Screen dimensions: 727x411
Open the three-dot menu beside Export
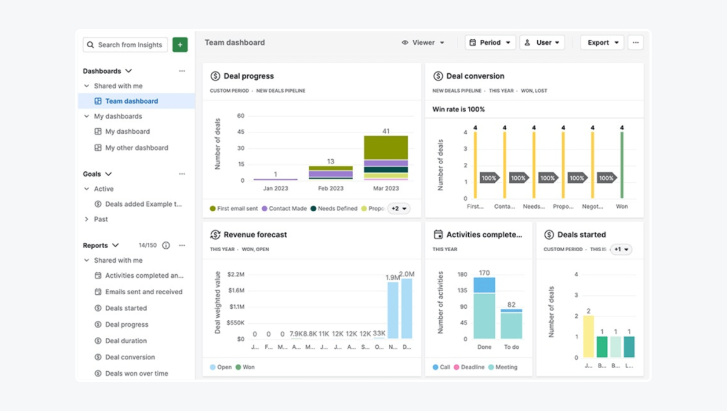(x=635, y=42)
